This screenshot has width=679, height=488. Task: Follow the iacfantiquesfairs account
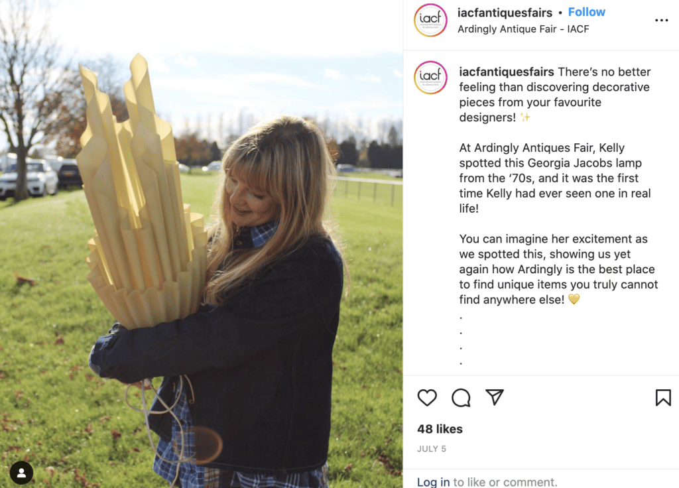tap(586, 12)
